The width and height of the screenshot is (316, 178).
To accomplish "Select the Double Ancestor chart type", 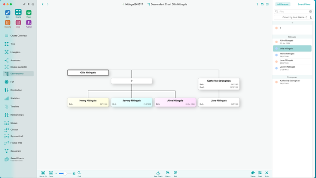I will (x=18, y=67).
